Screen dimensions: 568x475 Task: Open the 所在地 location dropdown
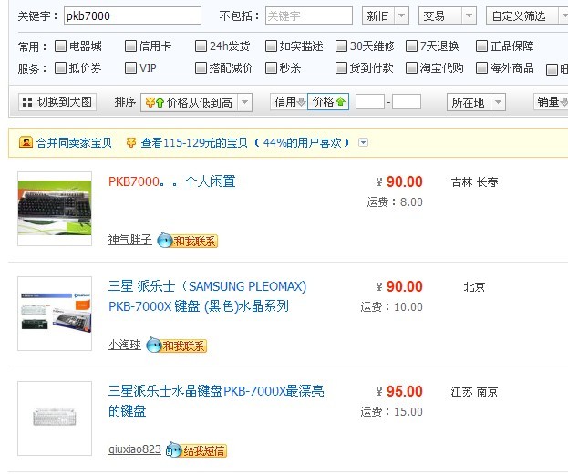click(476, 102)
